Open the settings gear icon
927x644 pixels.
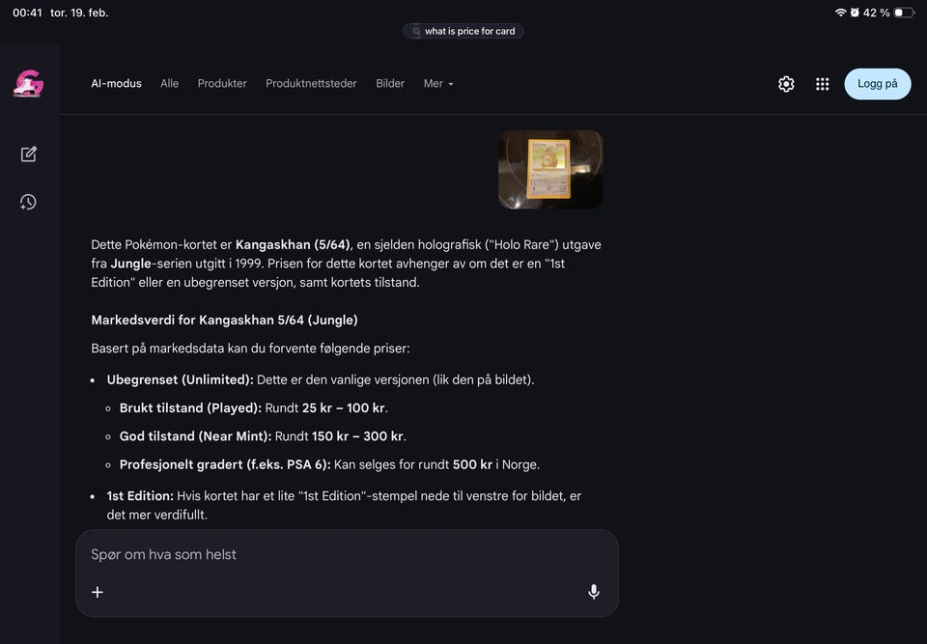pos(786,84)
